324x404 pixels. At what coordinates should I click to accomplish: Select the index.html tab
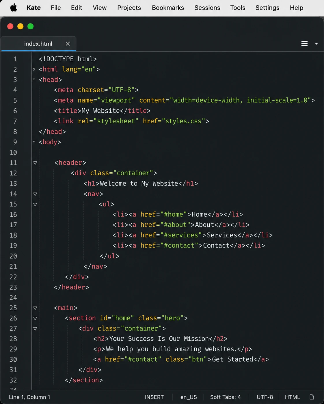click(x=38, y=44)
